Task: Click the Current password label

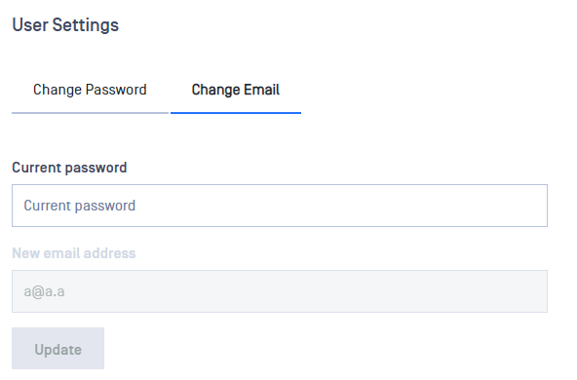Action: (69, 168)
